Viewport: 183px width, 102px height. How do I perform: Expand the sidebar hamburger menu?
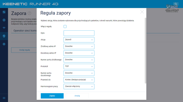(x=4, y=98)
